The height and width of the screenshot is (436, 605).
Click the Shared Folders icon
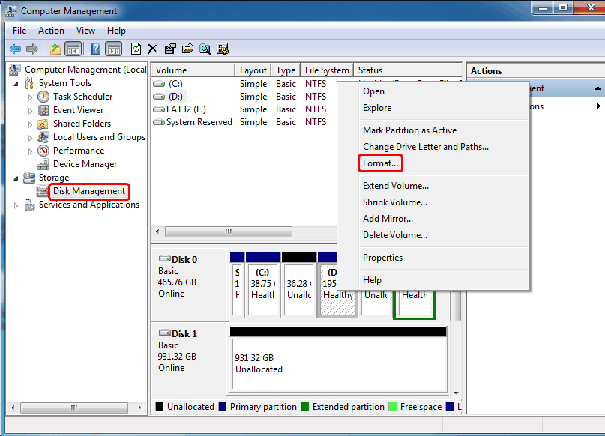click(x=43, y=124)
